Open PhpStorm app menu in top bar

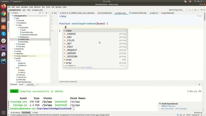tap(17, 1)
